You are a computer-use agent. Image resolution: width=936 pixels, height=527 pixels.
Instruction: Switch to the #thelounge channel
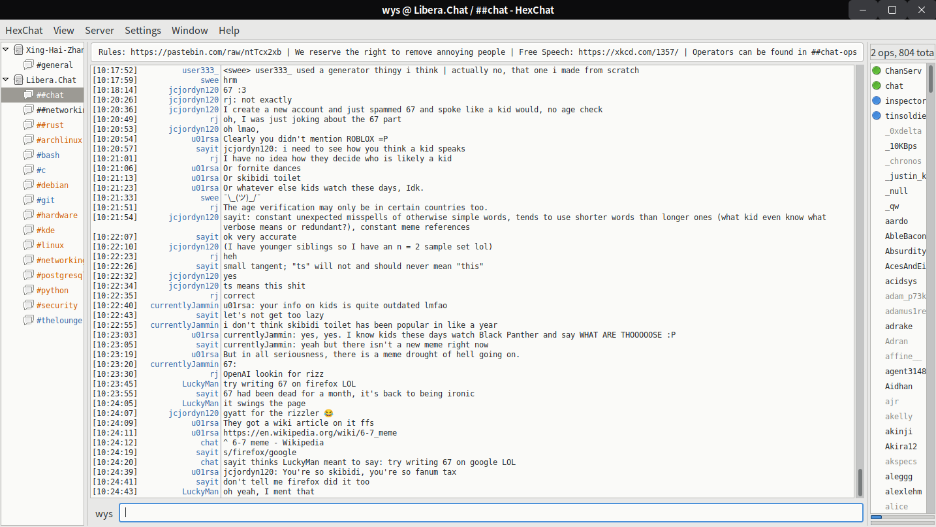[59, 320]
